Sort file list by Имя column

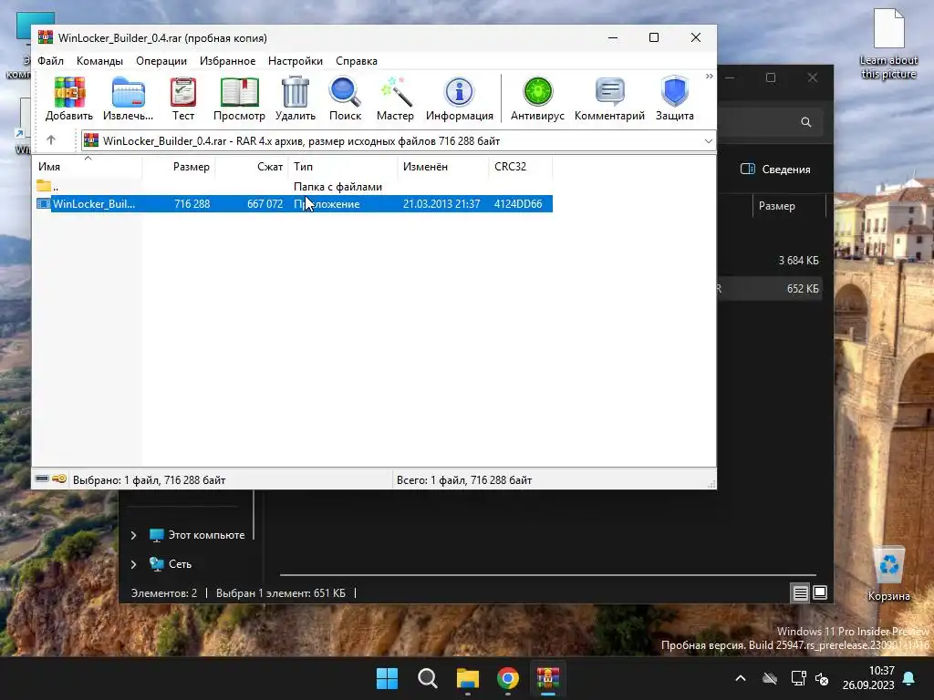click(x=88, y=167)
